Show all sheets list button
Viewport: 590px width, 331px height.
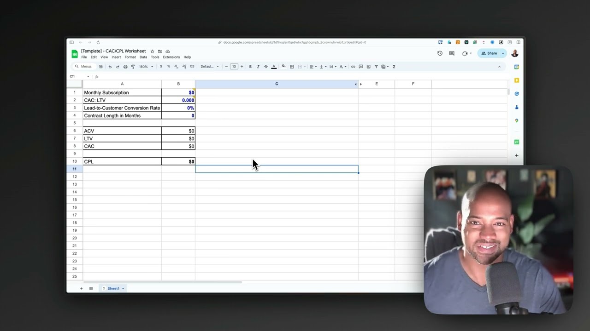(x=91, y=289)
